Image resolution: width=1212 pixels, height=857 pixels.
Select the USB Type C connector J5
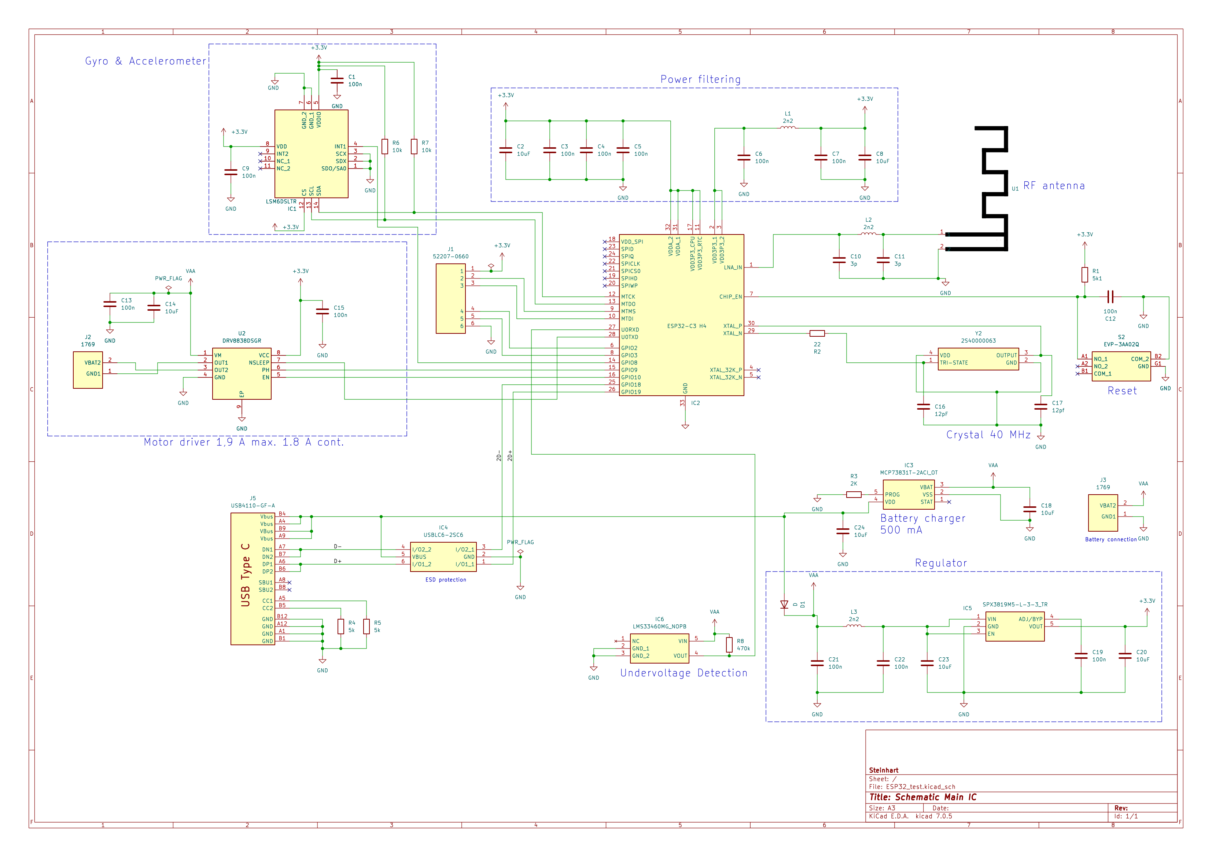[252, 579]
